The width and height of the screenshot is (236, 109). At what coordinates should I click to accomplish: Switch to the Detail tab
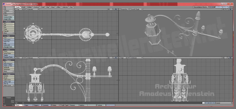[x=43, y=7]
